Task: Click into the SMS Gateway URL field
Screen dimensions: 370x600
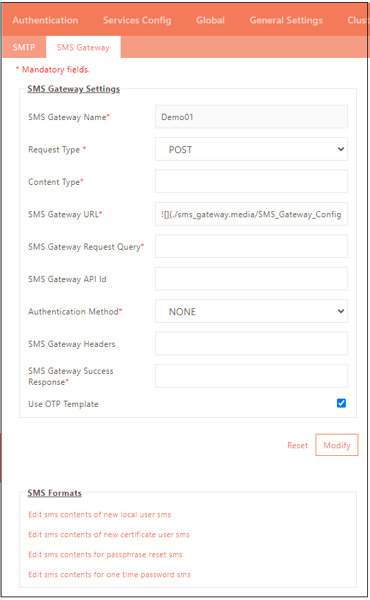Action: click(251, 214)
